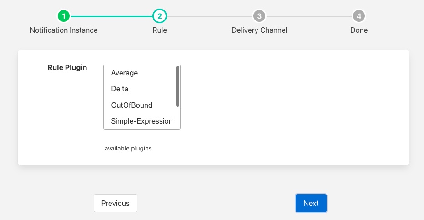
Task: Click the step 1 circle icon
Action: coord(64,16)
